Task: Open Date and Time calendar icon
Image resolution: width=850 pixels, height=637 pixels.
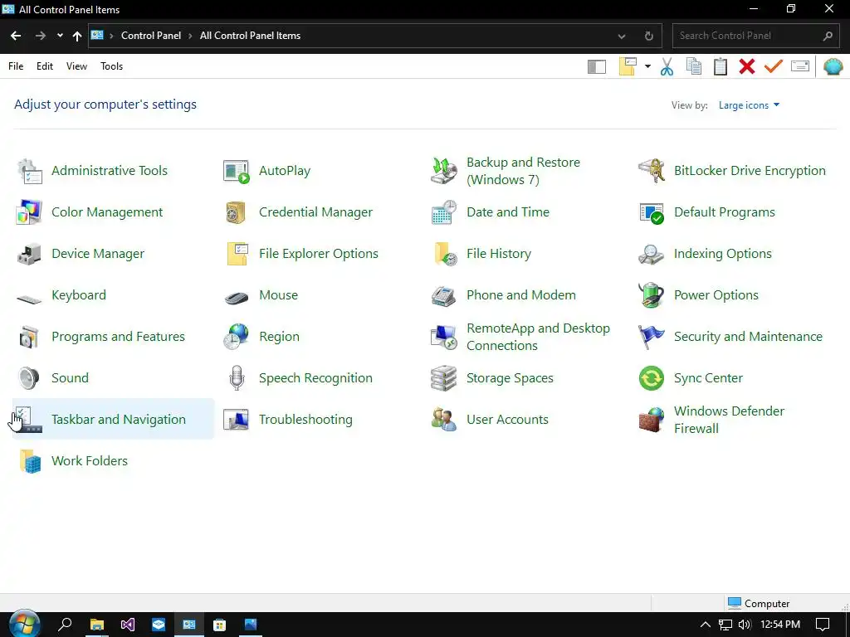Action: point(444,212)
